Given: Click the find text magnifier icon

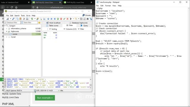Looking at the screenshot, I should [x=76, y=19].
